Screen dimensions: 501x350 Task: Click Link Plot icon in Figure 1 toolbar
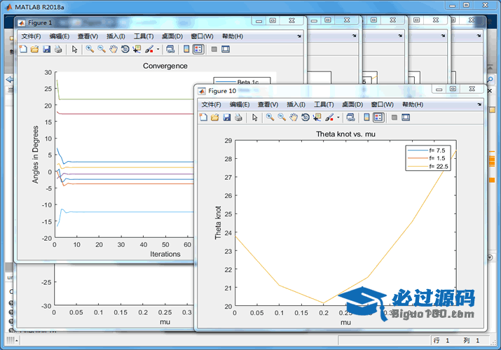[x=171, y=49]
